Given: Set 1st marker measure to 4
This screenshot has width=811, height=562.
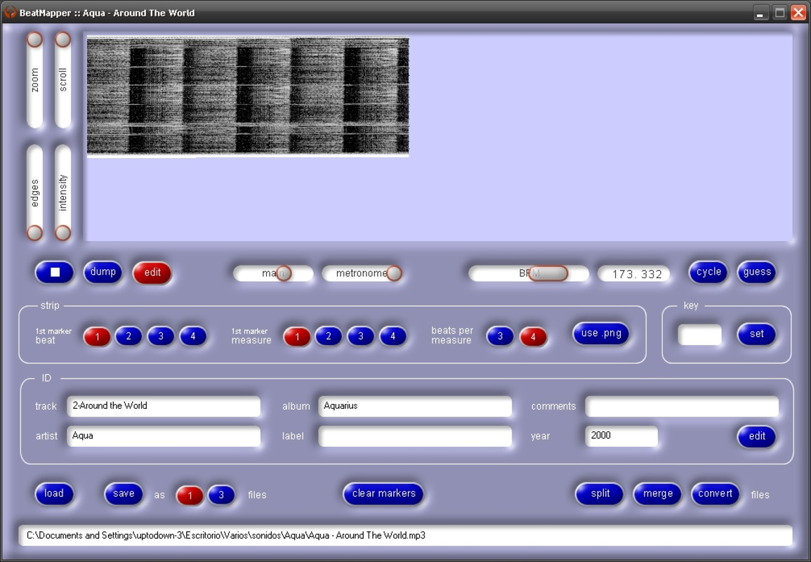Looking at the screenshot, I should click(393, 336).
